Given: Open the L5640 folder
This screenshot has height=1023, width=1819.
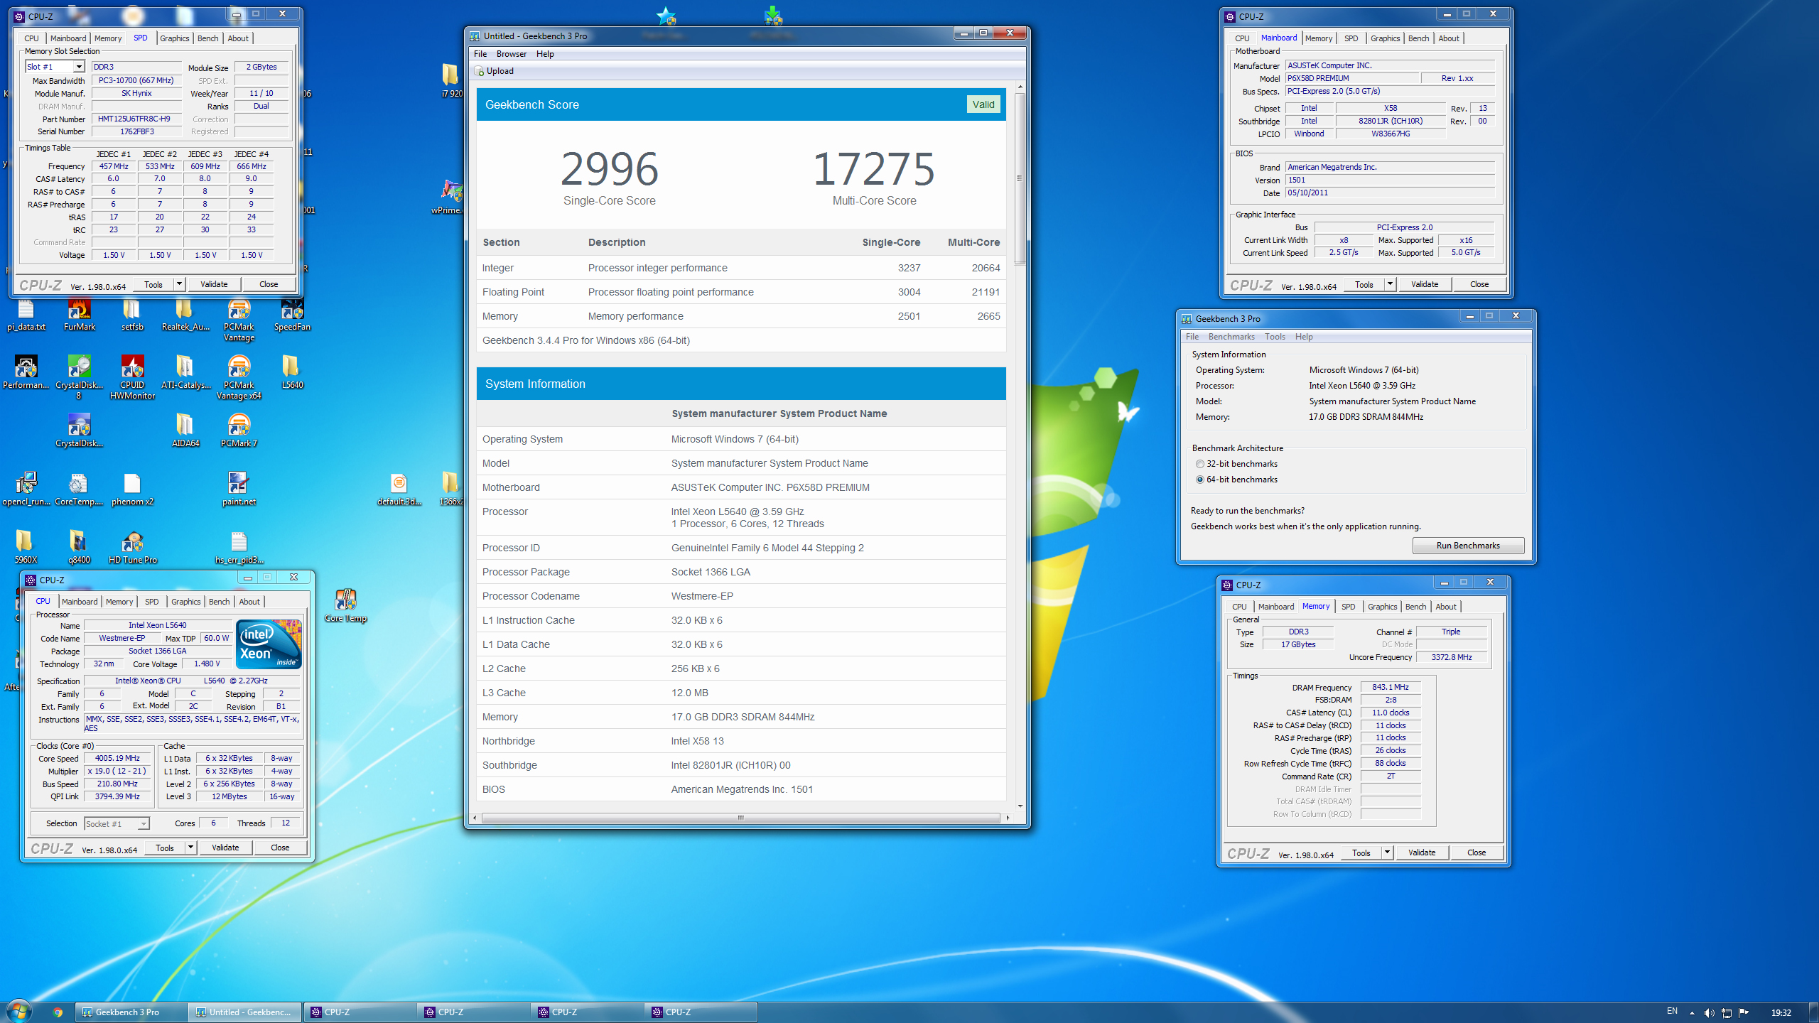Looking at the screenshot, I should (x=292, y=373).
